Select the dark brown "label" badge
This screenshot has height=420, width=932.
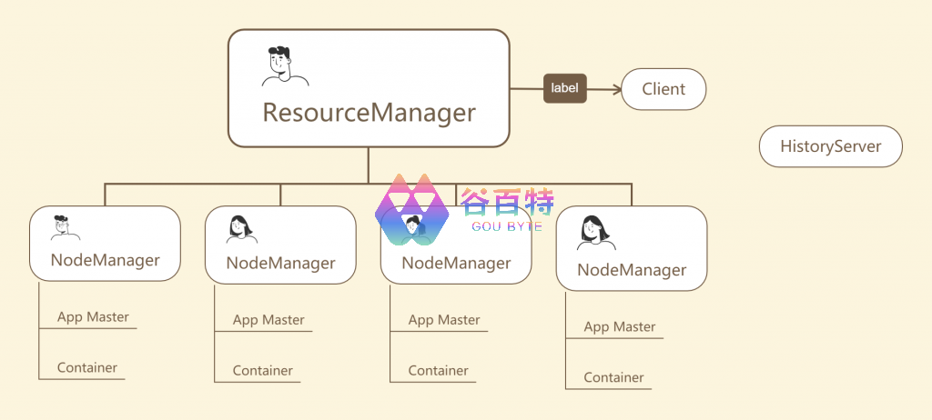coord(564,89)
